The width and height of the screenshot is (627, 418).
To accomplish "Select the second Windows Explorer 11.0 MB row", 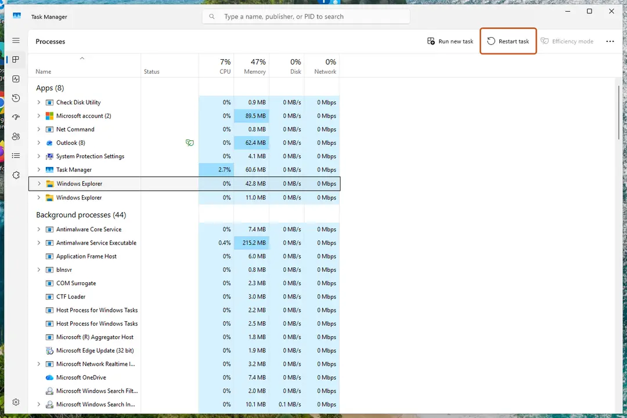I will (x=184, y=198).
